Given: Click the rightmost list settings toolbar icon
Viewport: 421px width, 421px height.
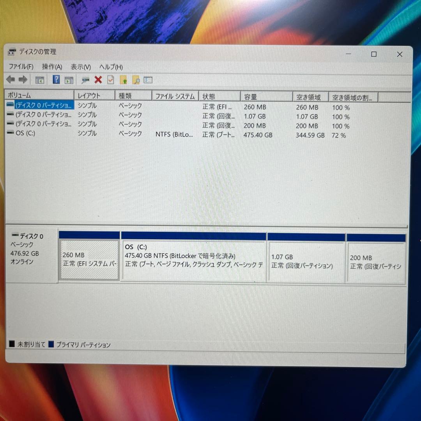Looking at the screenshot, I should click(x=147, y=80).
